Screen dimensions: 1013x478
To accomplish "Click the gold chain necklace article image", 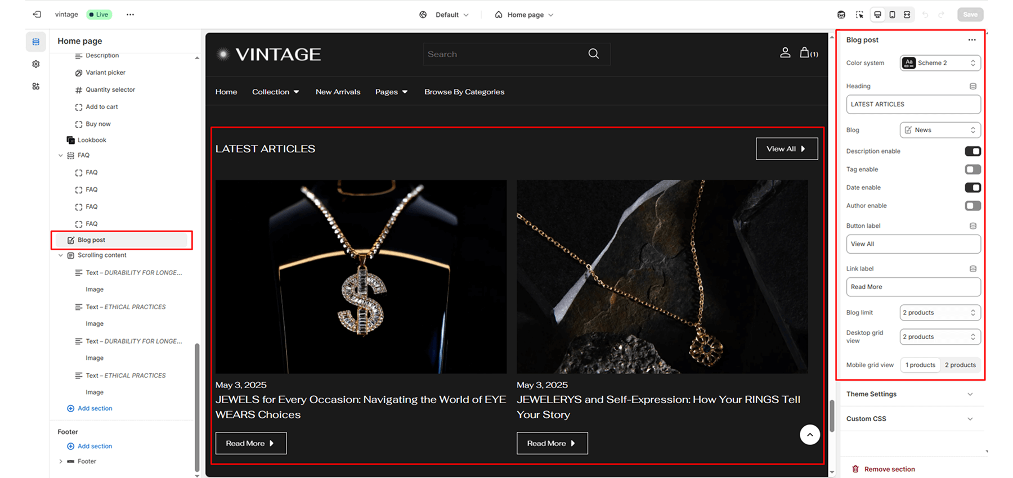I will pyautogui.click(x=662, y=277).
